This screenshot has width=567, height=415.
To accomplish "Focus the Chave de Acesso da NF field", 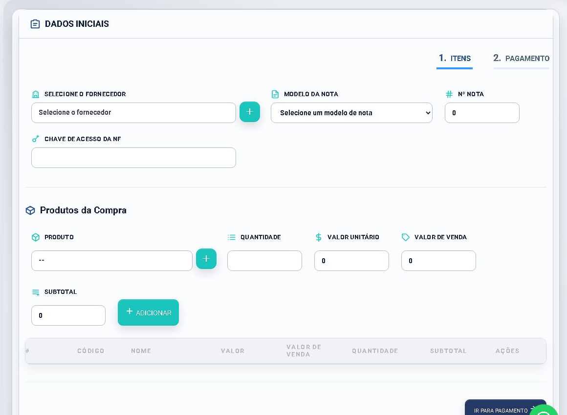I will pyautogui.click(x=133, y=158).
